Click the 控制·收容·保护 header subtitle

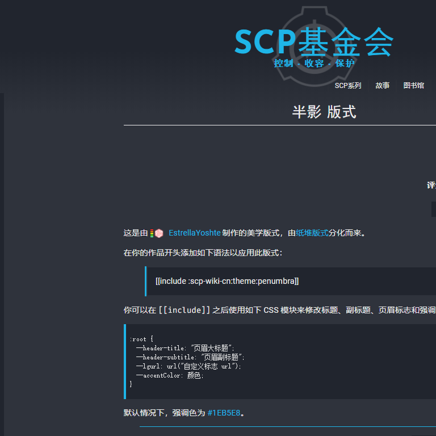[313, 63]
